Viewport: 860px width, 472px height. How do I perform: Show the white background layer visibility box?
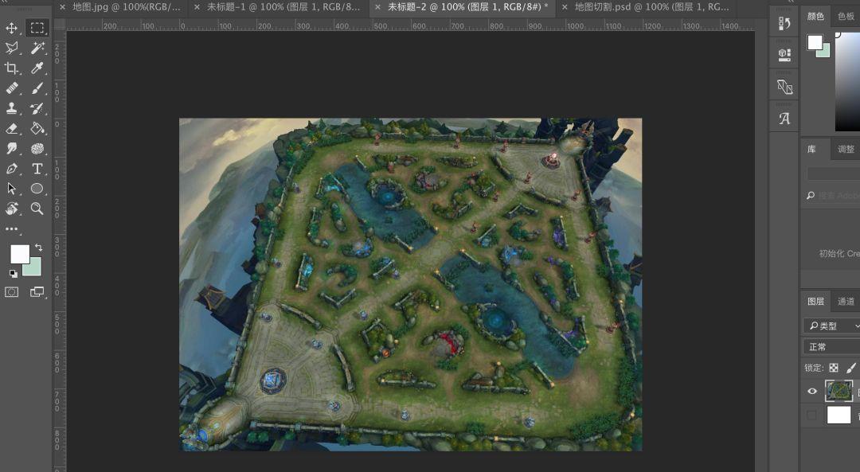811,415
